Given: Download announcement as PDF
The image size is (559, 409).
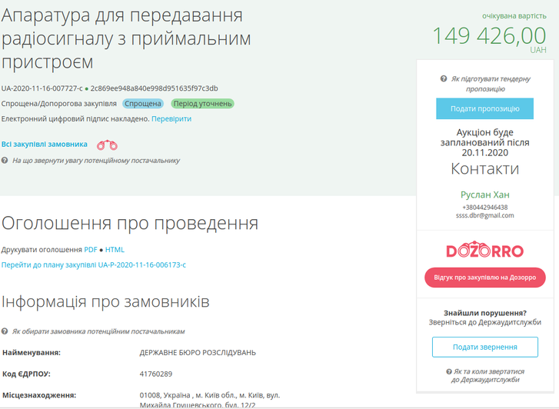Looking at the screenshot, I should click(91, 250).
